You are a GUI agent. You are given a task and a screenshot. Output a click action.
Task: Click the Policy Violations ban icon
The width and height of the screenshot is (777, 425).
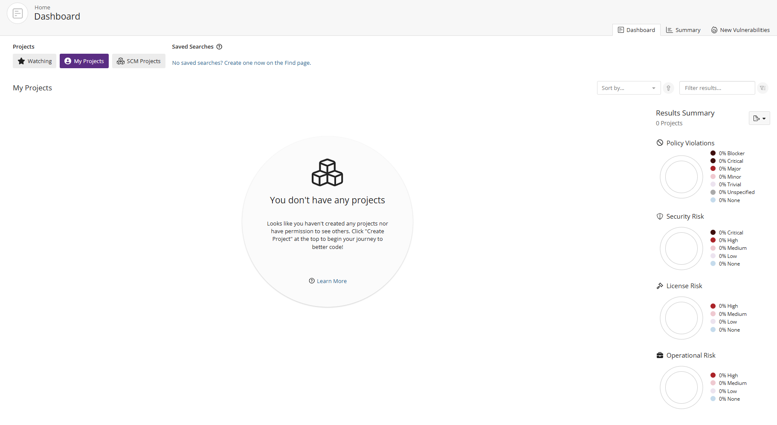click(660, 143)
